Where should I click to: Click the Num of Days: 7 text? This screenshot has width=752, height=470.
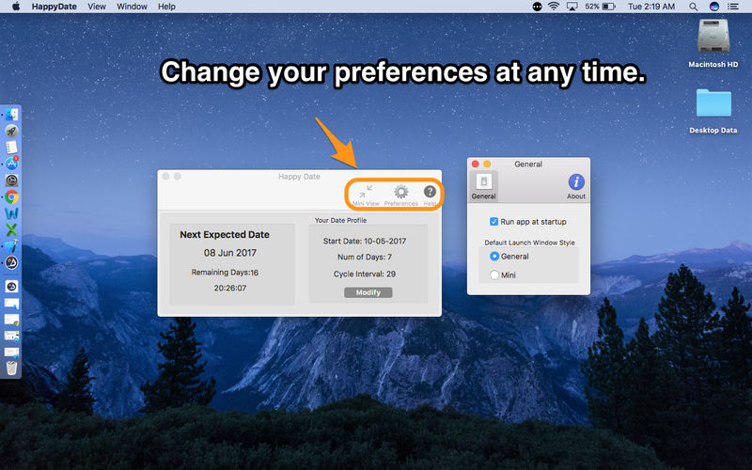365,257
